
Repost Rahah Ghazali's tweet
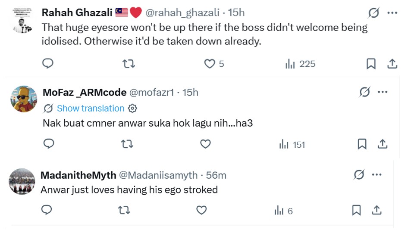(129, 64)
